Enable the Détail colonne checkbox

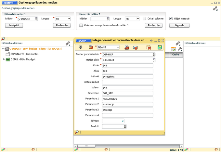(144, 19)
